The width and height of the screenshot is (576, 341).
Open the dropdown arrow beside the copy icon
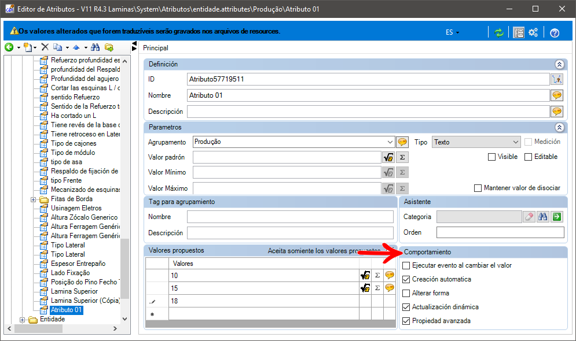click(67, 47)
